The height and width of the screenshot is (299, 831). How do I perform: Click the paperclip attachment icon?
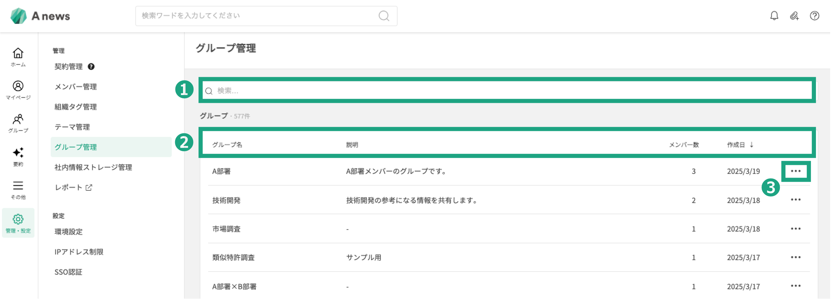(794, 16)
